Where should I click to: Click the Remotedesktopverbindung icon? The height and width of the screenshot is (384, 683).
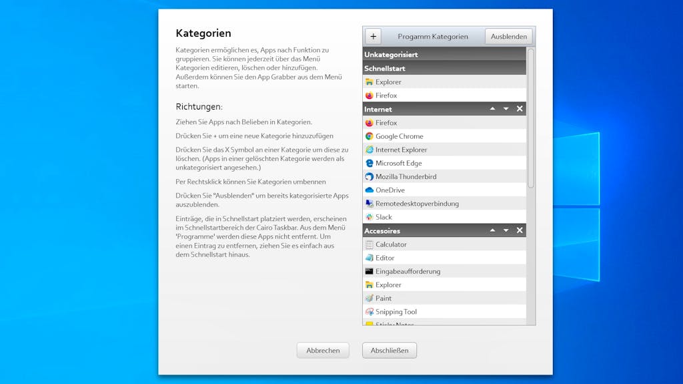[370, 204]
